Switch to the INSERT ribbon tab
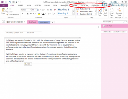Image resolution: width=128 pixels, height=99 pixels. coord(20,5)
